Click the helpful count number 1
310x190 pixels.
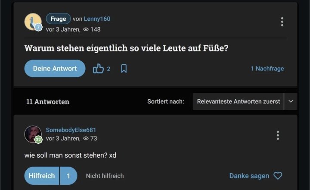coord(68,176)
